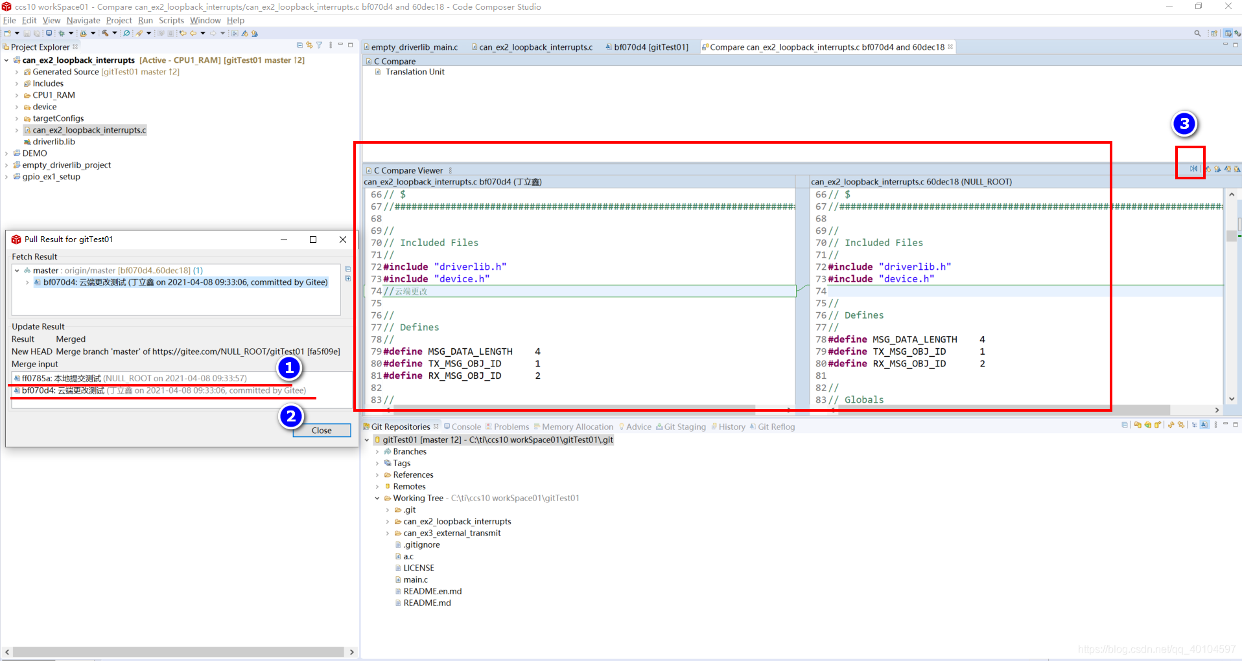Image resolution: width=1242 pixels, height=661 pixels.
Task: Click right pane horizontal scrollbar right arrow
Action: (1217, 410)
